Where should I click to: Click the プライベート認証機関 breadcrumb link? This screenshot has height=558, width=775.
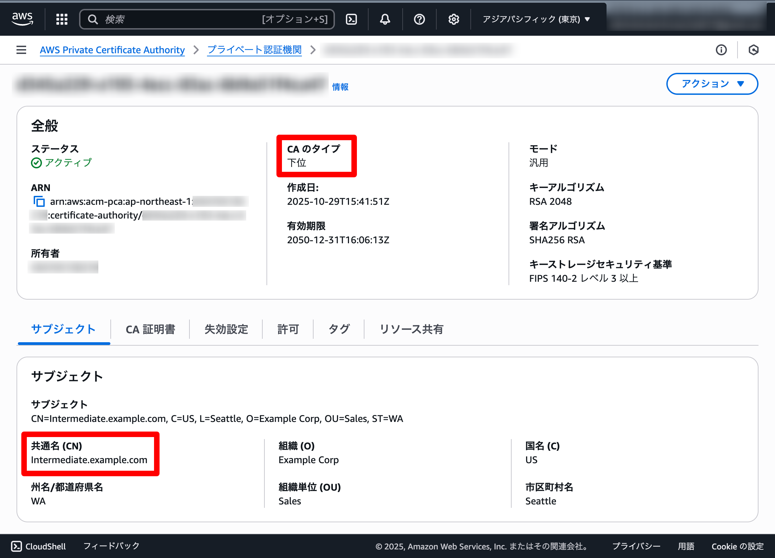pos(254,50)
